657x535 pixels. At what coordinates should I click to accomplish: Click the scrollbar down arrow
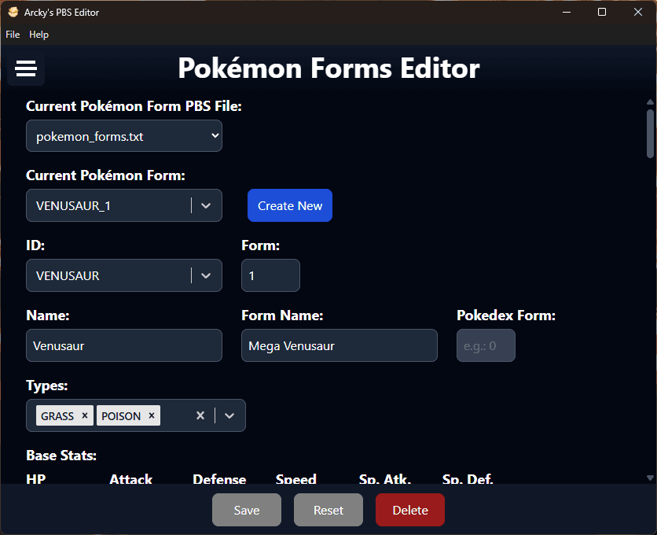coord(650,478)
